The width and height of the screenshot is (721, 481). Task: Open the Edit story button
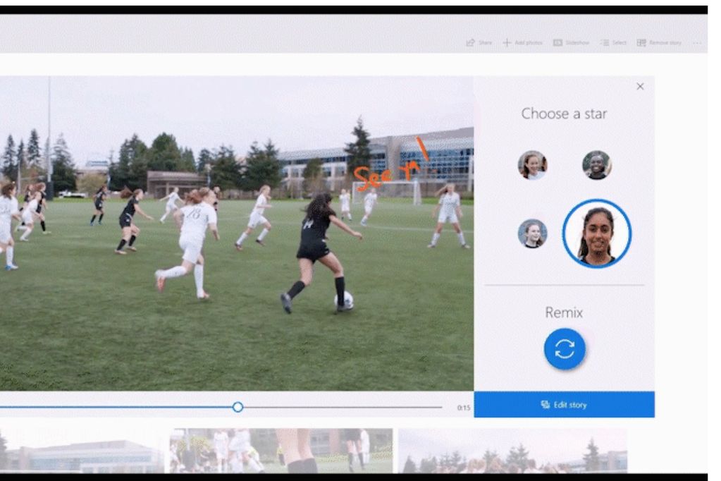(x=564, y=405)
